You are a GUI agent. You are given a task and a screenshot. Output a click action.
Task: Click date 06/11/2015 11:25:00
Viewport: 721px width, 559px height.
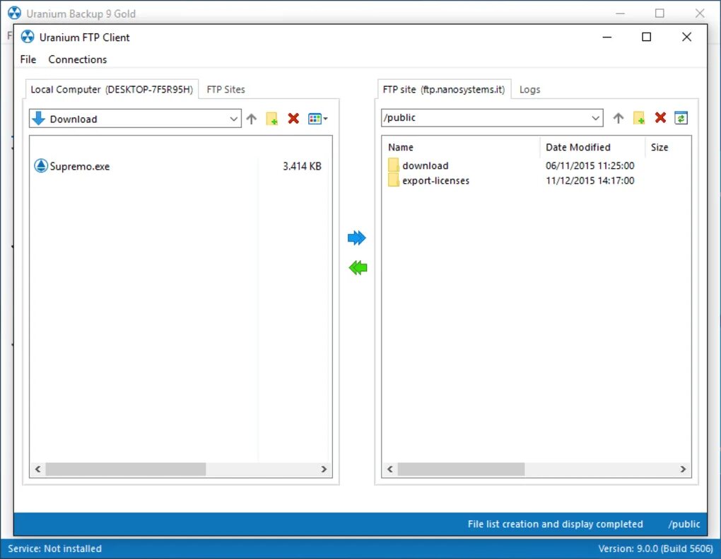pyautogui.click(x=590, y=165)
